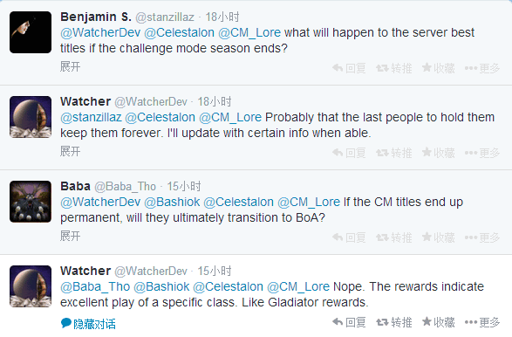Retweet Baba's BoA question tweet
Image resolution: width=512 pixels, height=337 pixels.
point(393,237)
